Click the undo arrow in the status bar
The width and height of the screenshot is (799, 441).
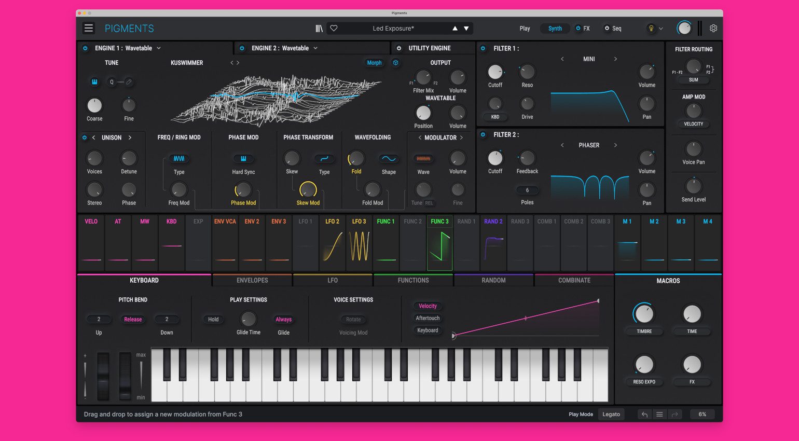click(644, 415)
